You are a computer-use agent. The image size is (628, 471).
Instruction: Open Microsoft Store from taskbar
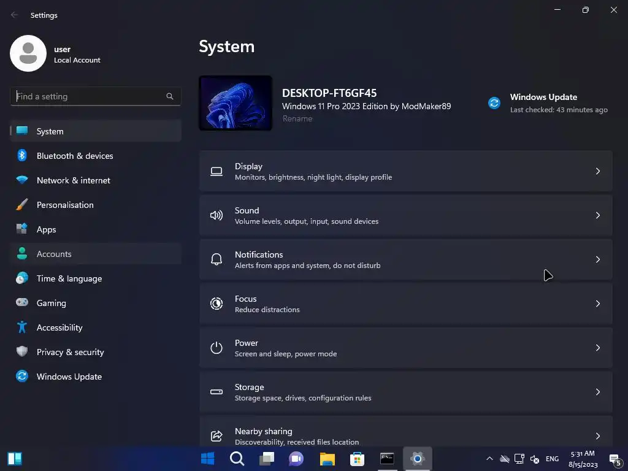click(x=357, y=459)
